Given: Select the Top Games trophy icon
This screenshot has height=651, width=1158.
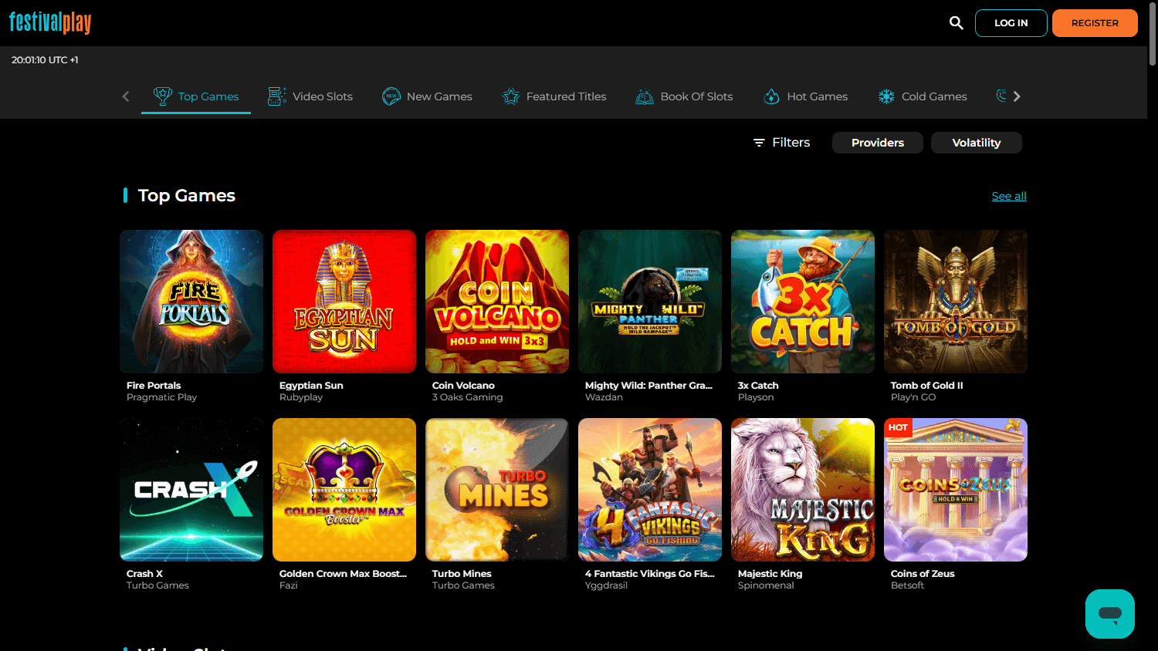Looking at the screenshot, I should [163, 96].
